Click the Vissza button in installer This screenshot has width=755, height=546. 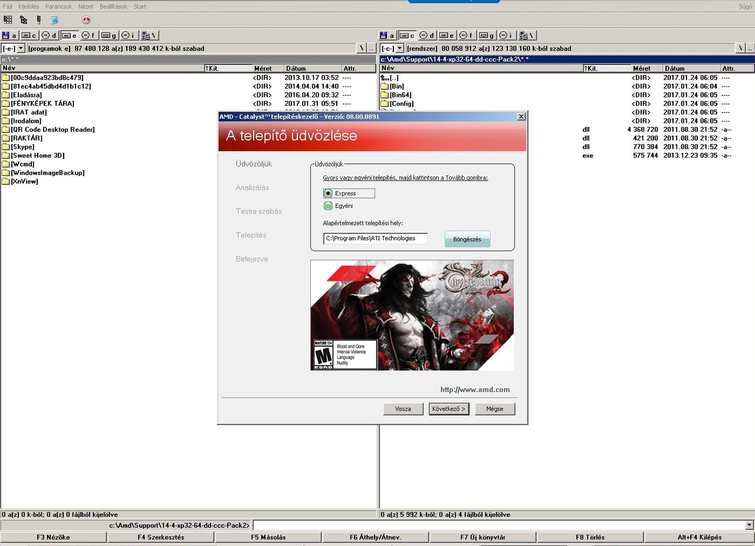(403, 409)
